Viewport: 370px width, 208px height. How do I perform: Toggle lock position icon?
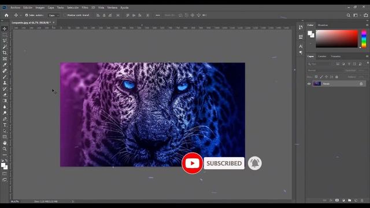(326, 77)
